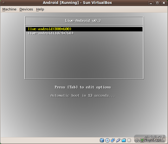Click the 'Automatic boot in 13 seconds...' text
This screenshot has height=144, width=168.
tap(83, 95)
